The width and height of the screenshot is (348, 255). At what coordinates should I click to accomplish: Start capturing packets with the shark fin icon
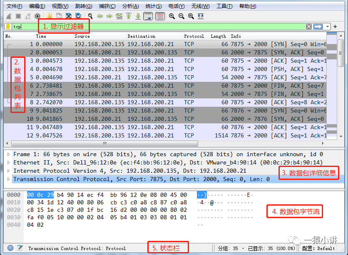pos(9,16)
